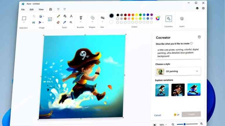Click the Flip image icon
The height and width of the screenshot is (126, 225).
[40, 22]
